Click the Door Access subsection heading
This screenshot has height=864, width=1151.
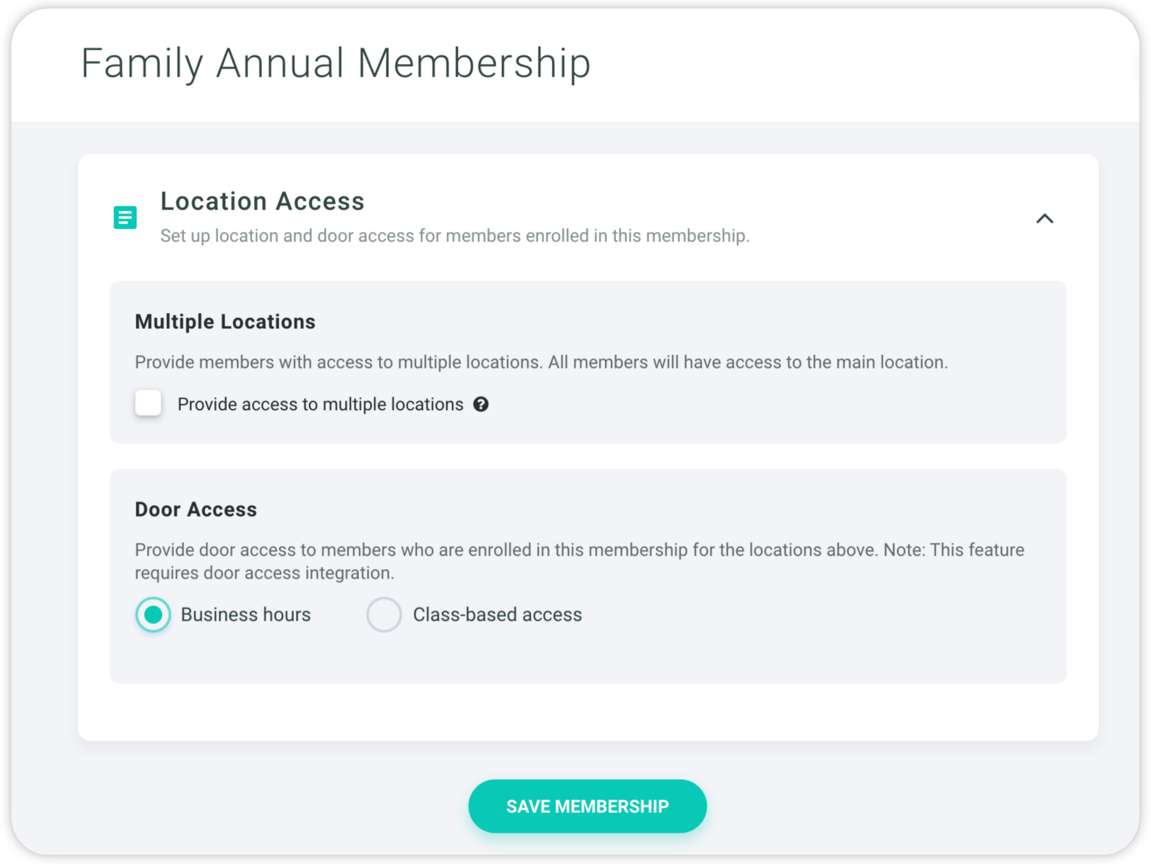(196, 509)
